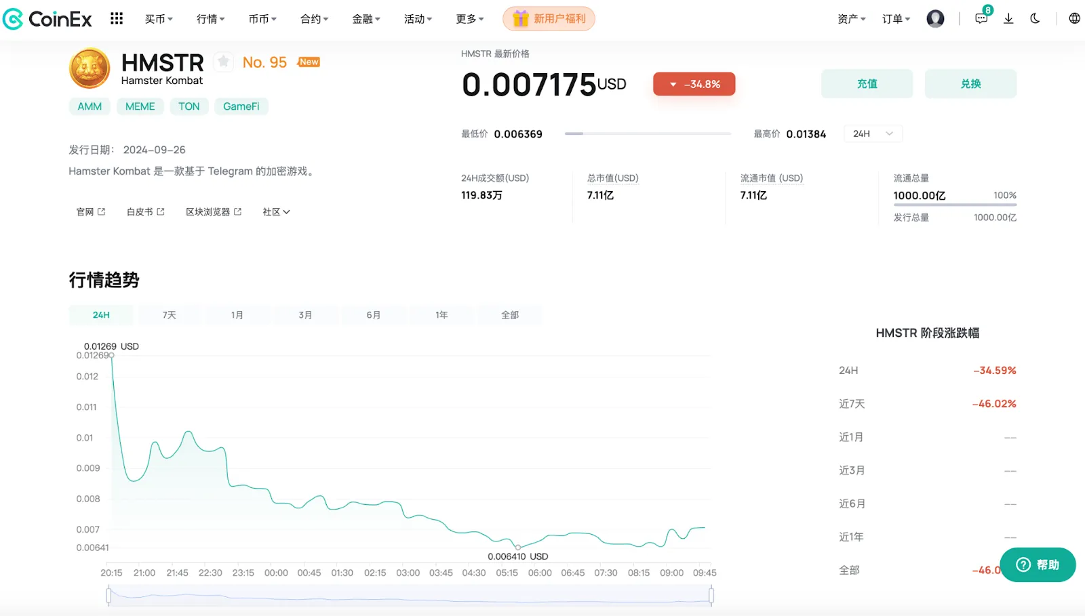Add HMSTR to favorites star
The image size is (1085, 616).
(x=223, y=62)
